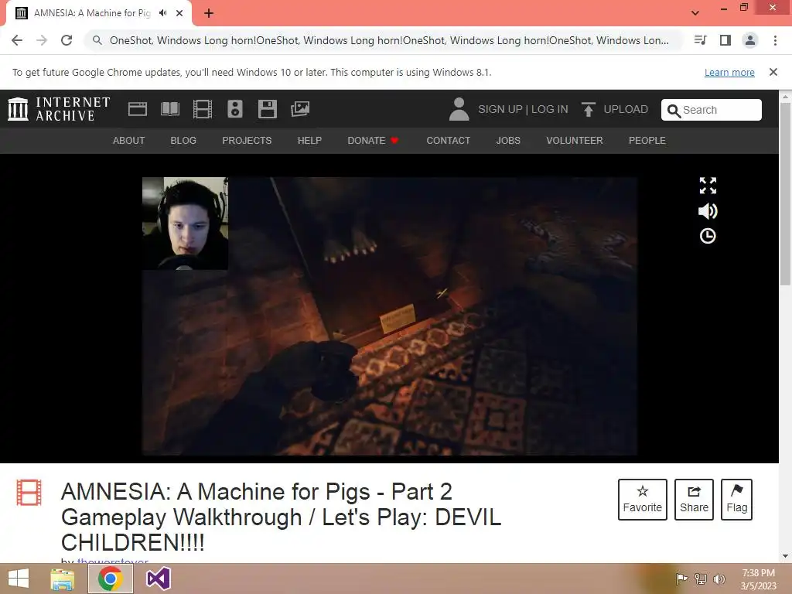Dismiss the Chrome update notification bar
The image size is (792, 594).
point(773,72)
